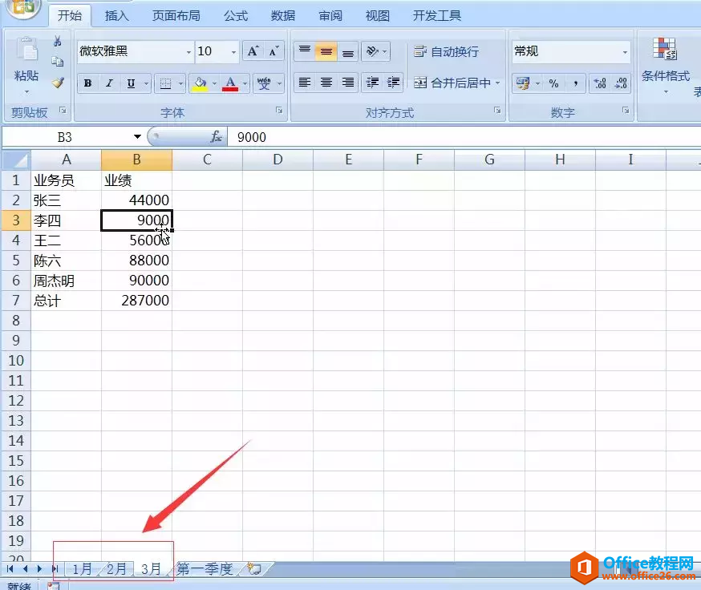Screen dimensions: 701x590
Task: Switch to 插入 ribbon tab
Action: click(116, 16)
